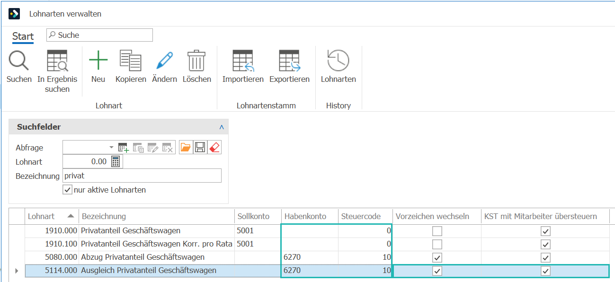Check Vorzeichen wechseln for Lohnart 1910.000
This screenshot has width=615, height=282.
coord(437,231)
